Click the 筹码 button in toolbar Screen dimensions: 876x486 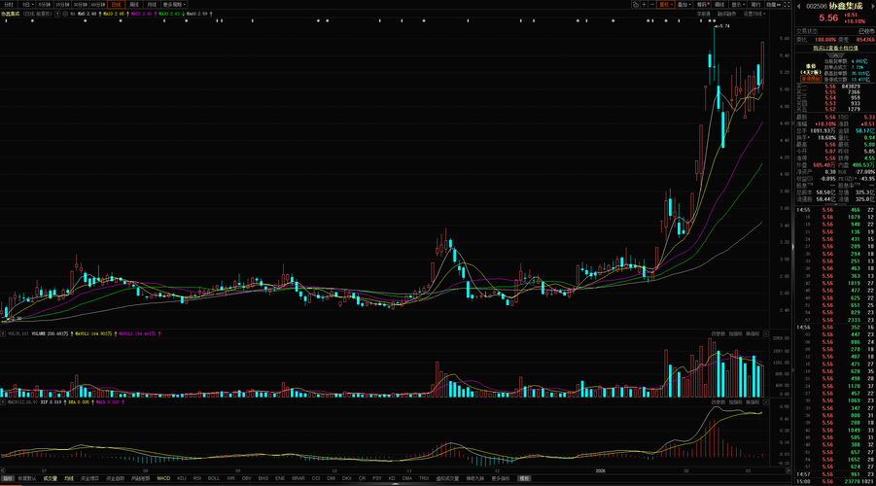[703, 5]
